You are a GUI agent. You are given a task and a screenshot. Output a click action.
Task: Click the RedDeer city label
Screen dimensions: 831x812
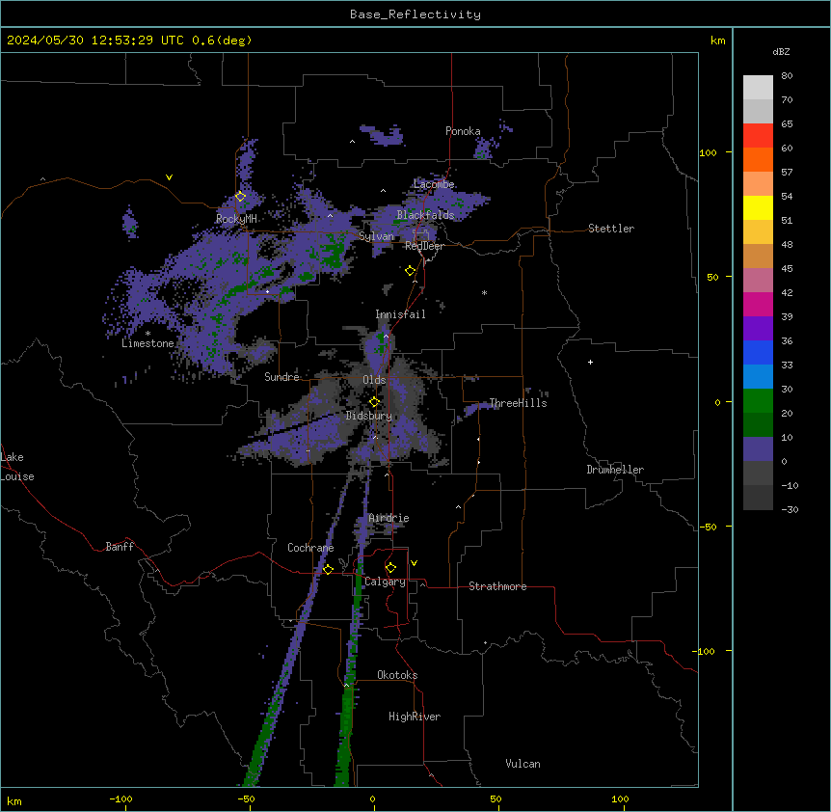(x=424, y=246)
